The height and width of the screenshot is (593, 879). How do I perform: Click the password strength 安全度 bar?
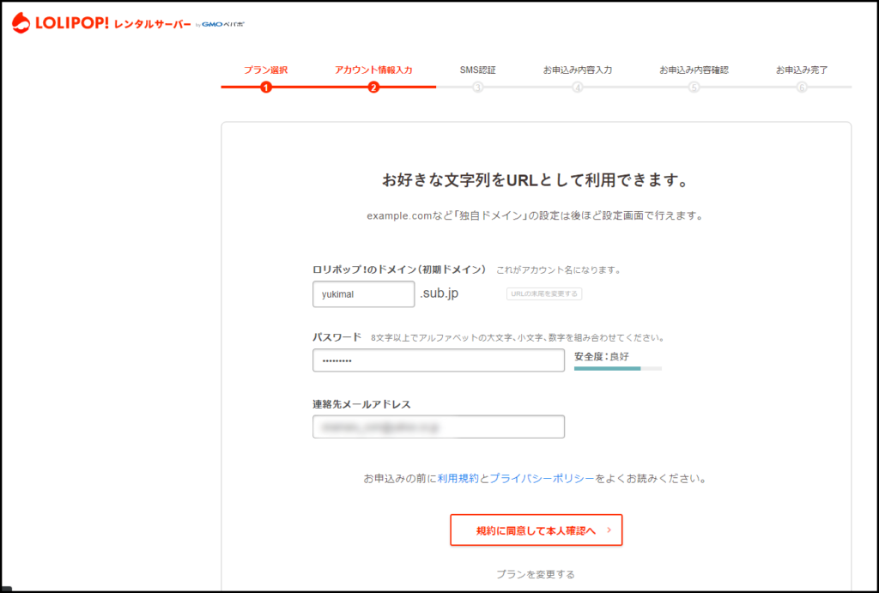[617, 368]
